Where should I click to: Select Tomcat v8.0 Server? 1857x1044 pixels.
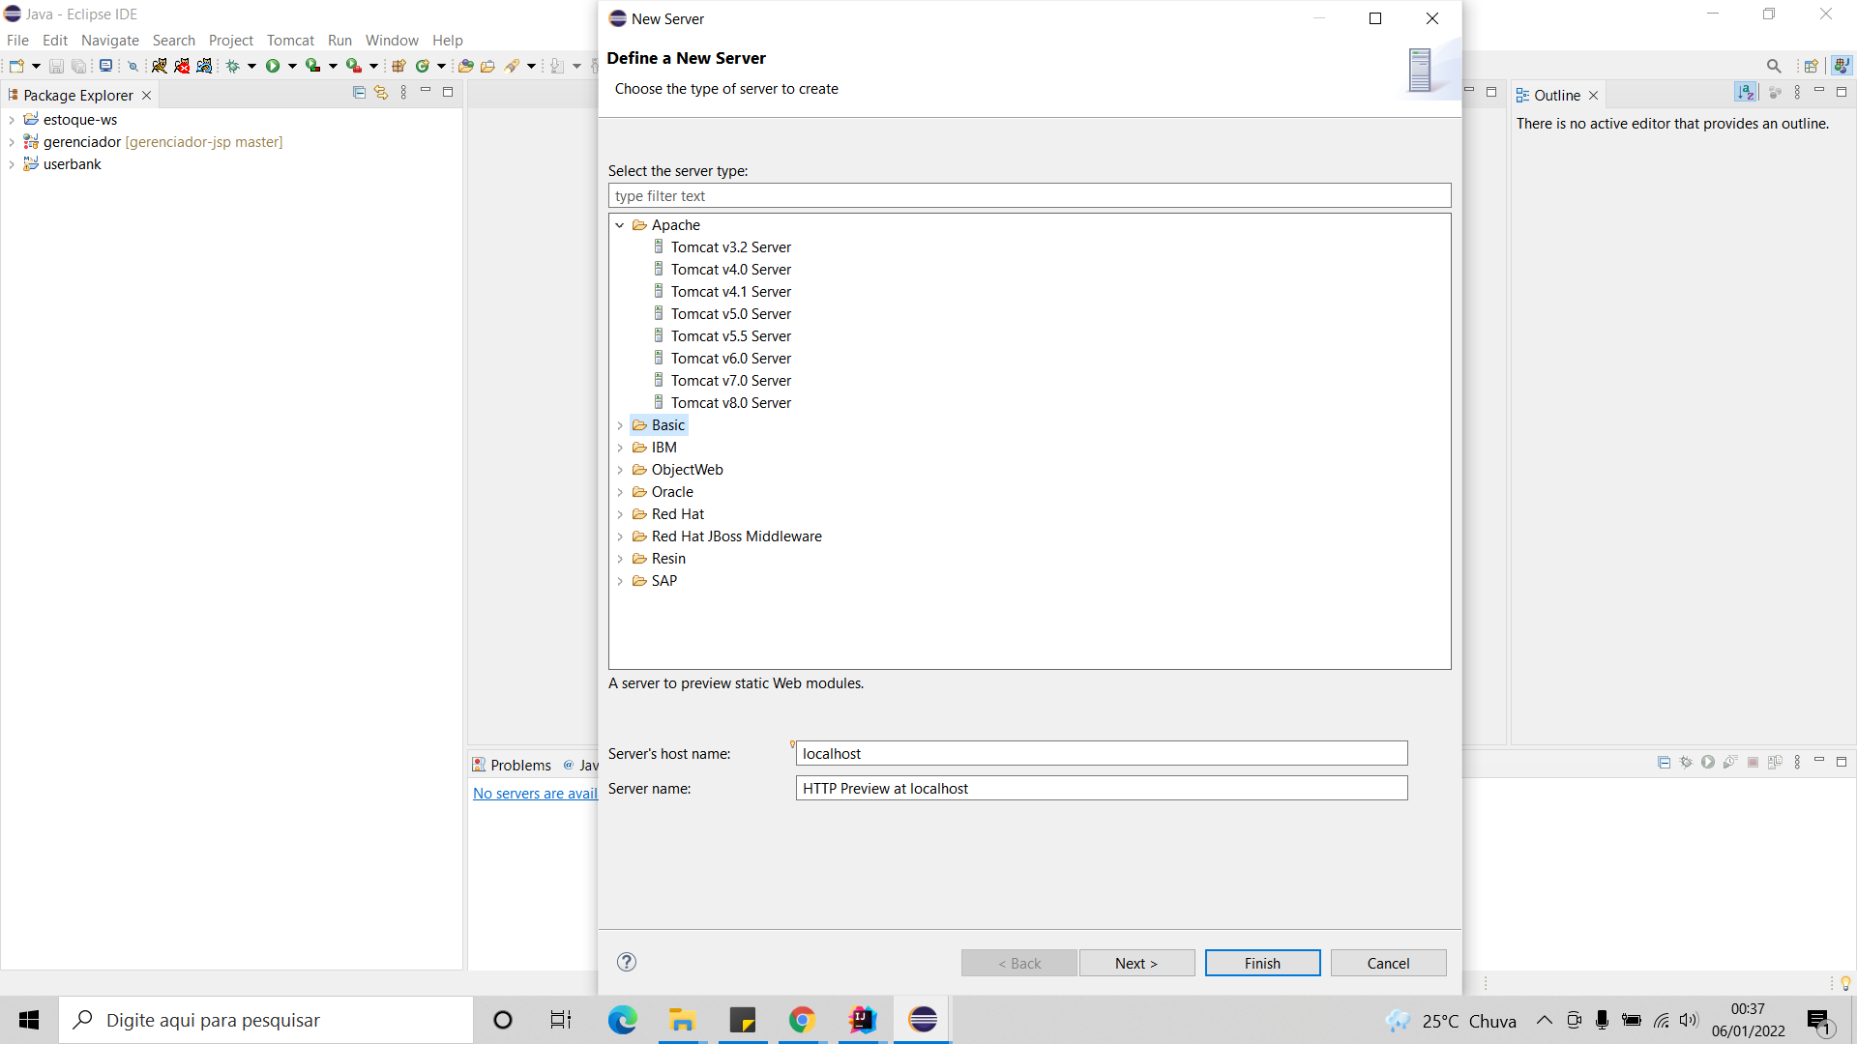click(730, 403)
